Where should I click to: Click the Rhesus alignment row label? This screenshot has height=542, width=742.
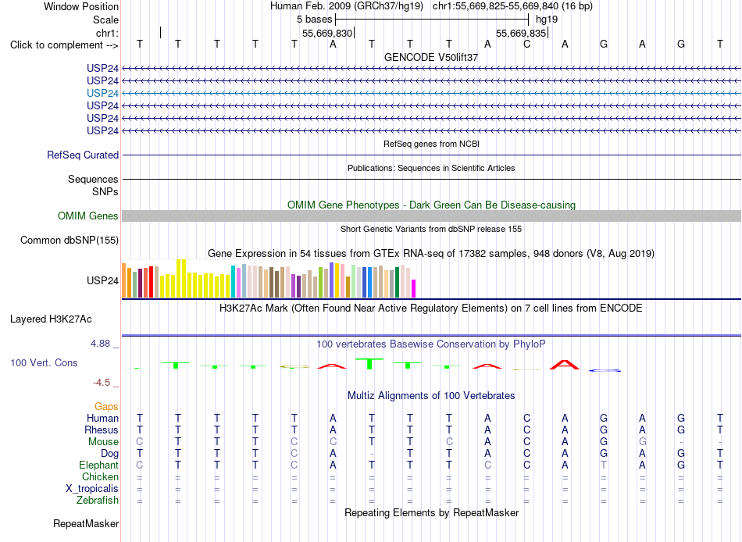pos(102,430)
